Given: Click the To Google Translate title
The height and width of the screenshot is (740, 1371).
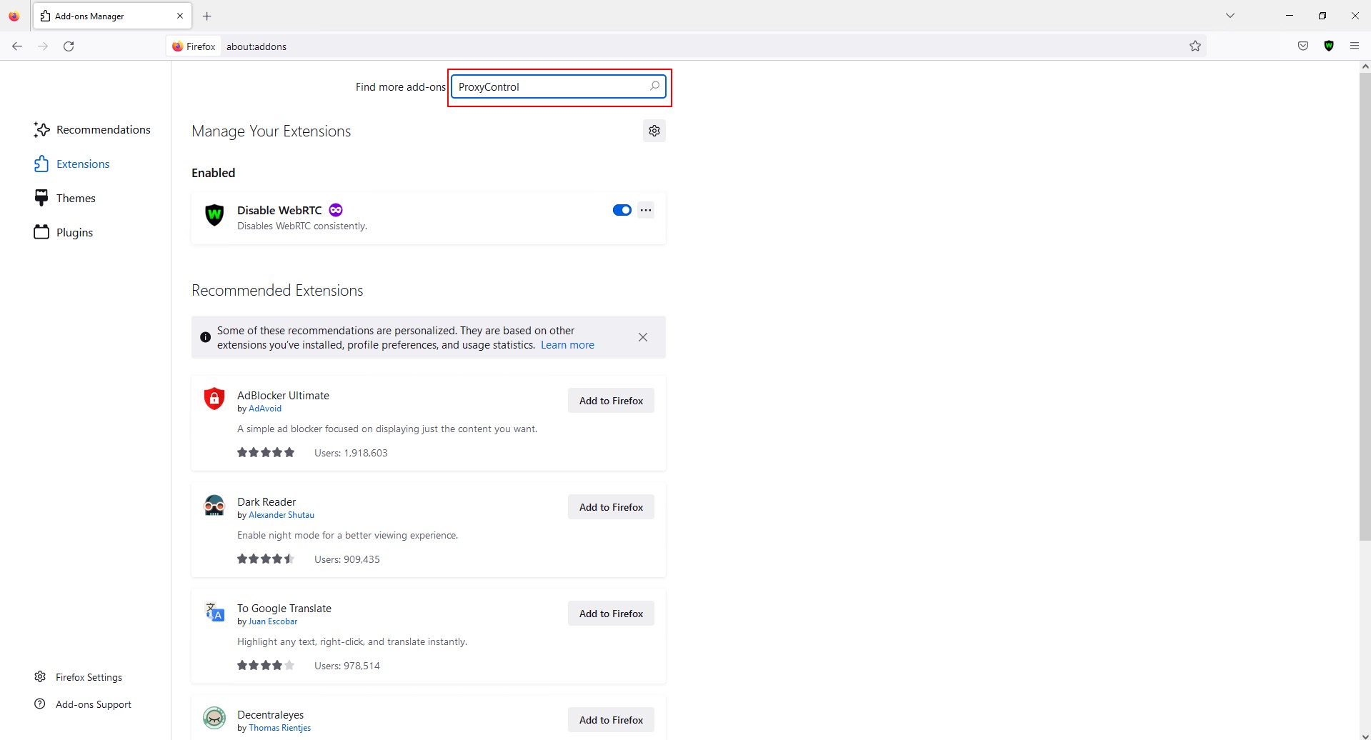Looking at the screenshot, I should click(x=284, y=608).
